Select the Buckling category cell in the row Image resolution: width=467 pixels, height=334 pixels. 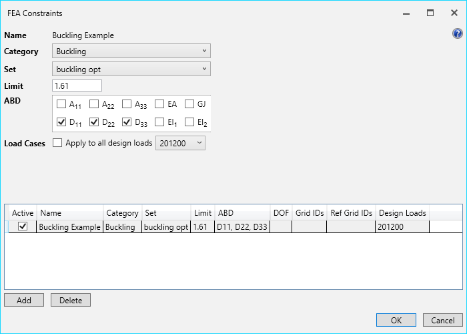[122, 227]
